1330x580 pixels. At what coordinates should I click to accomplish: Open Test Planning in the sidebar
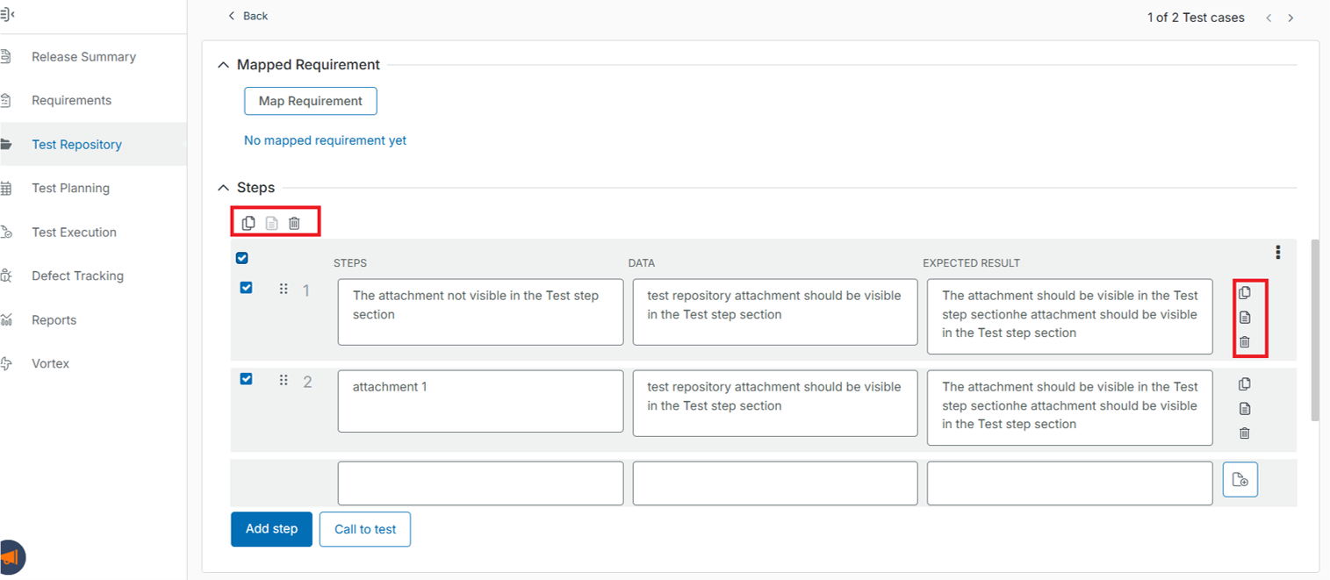pyautogui.click(x=70, y=188)
